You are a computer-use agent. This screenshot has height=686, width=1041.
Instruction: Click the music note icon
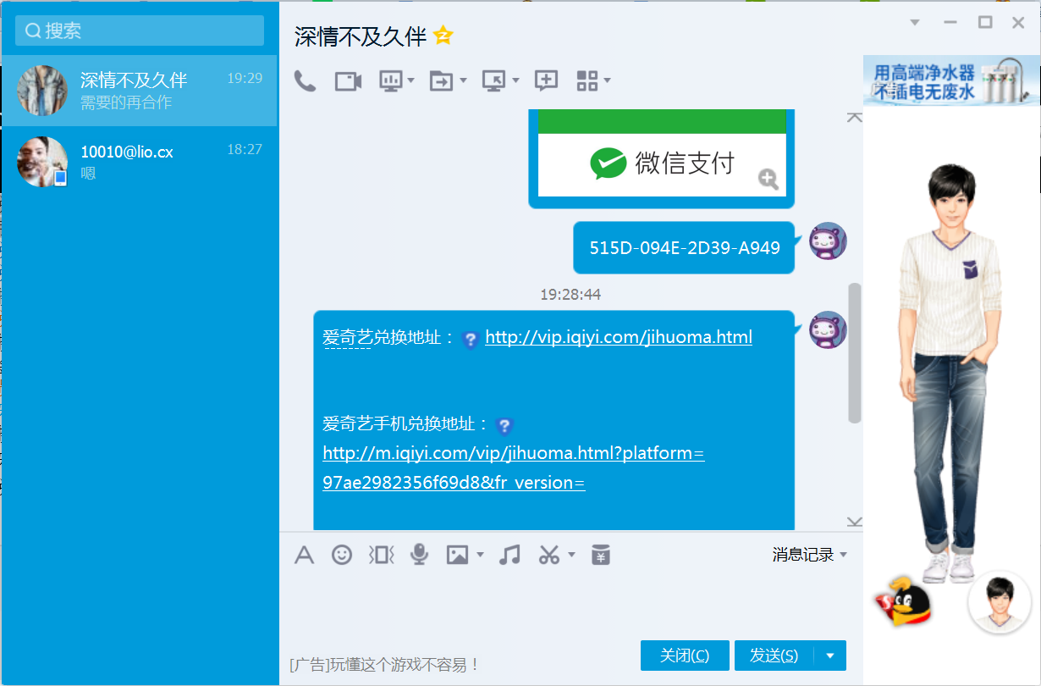point(509,555)
